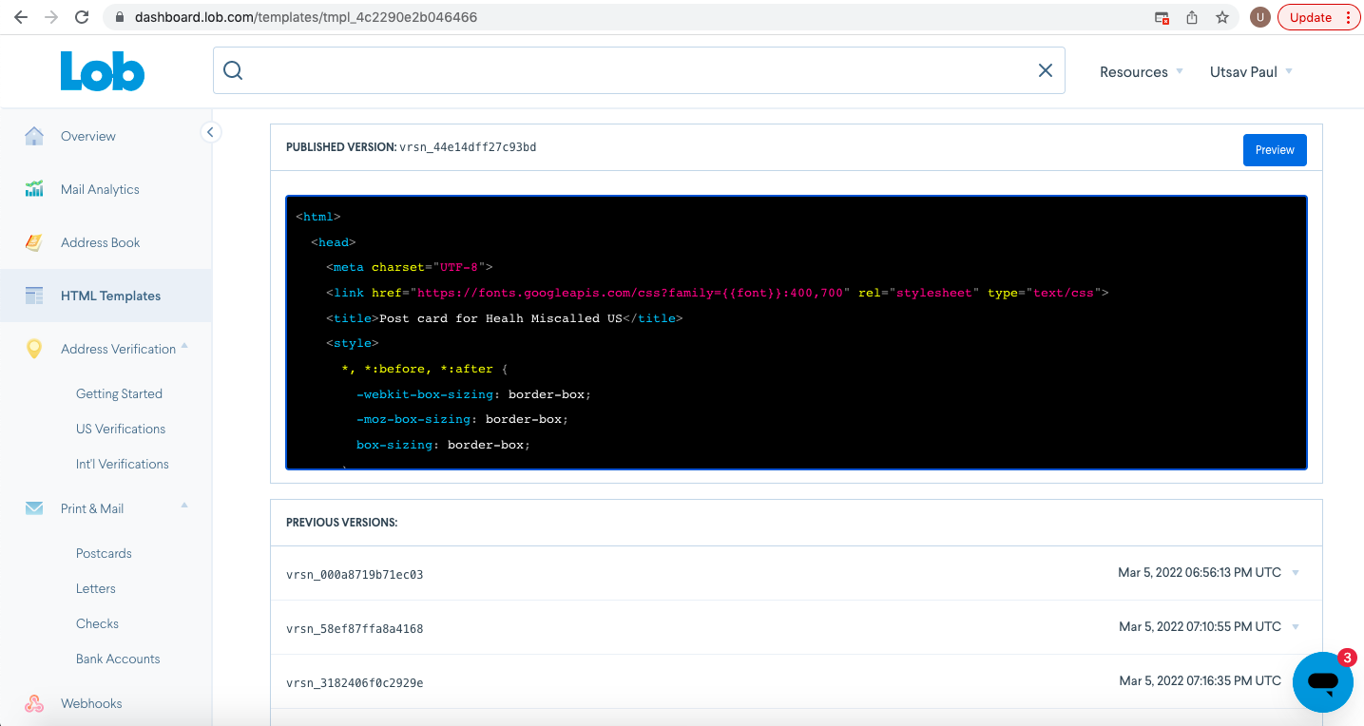
Task: Open Int'l Verifications
Action: pos(123,464)
